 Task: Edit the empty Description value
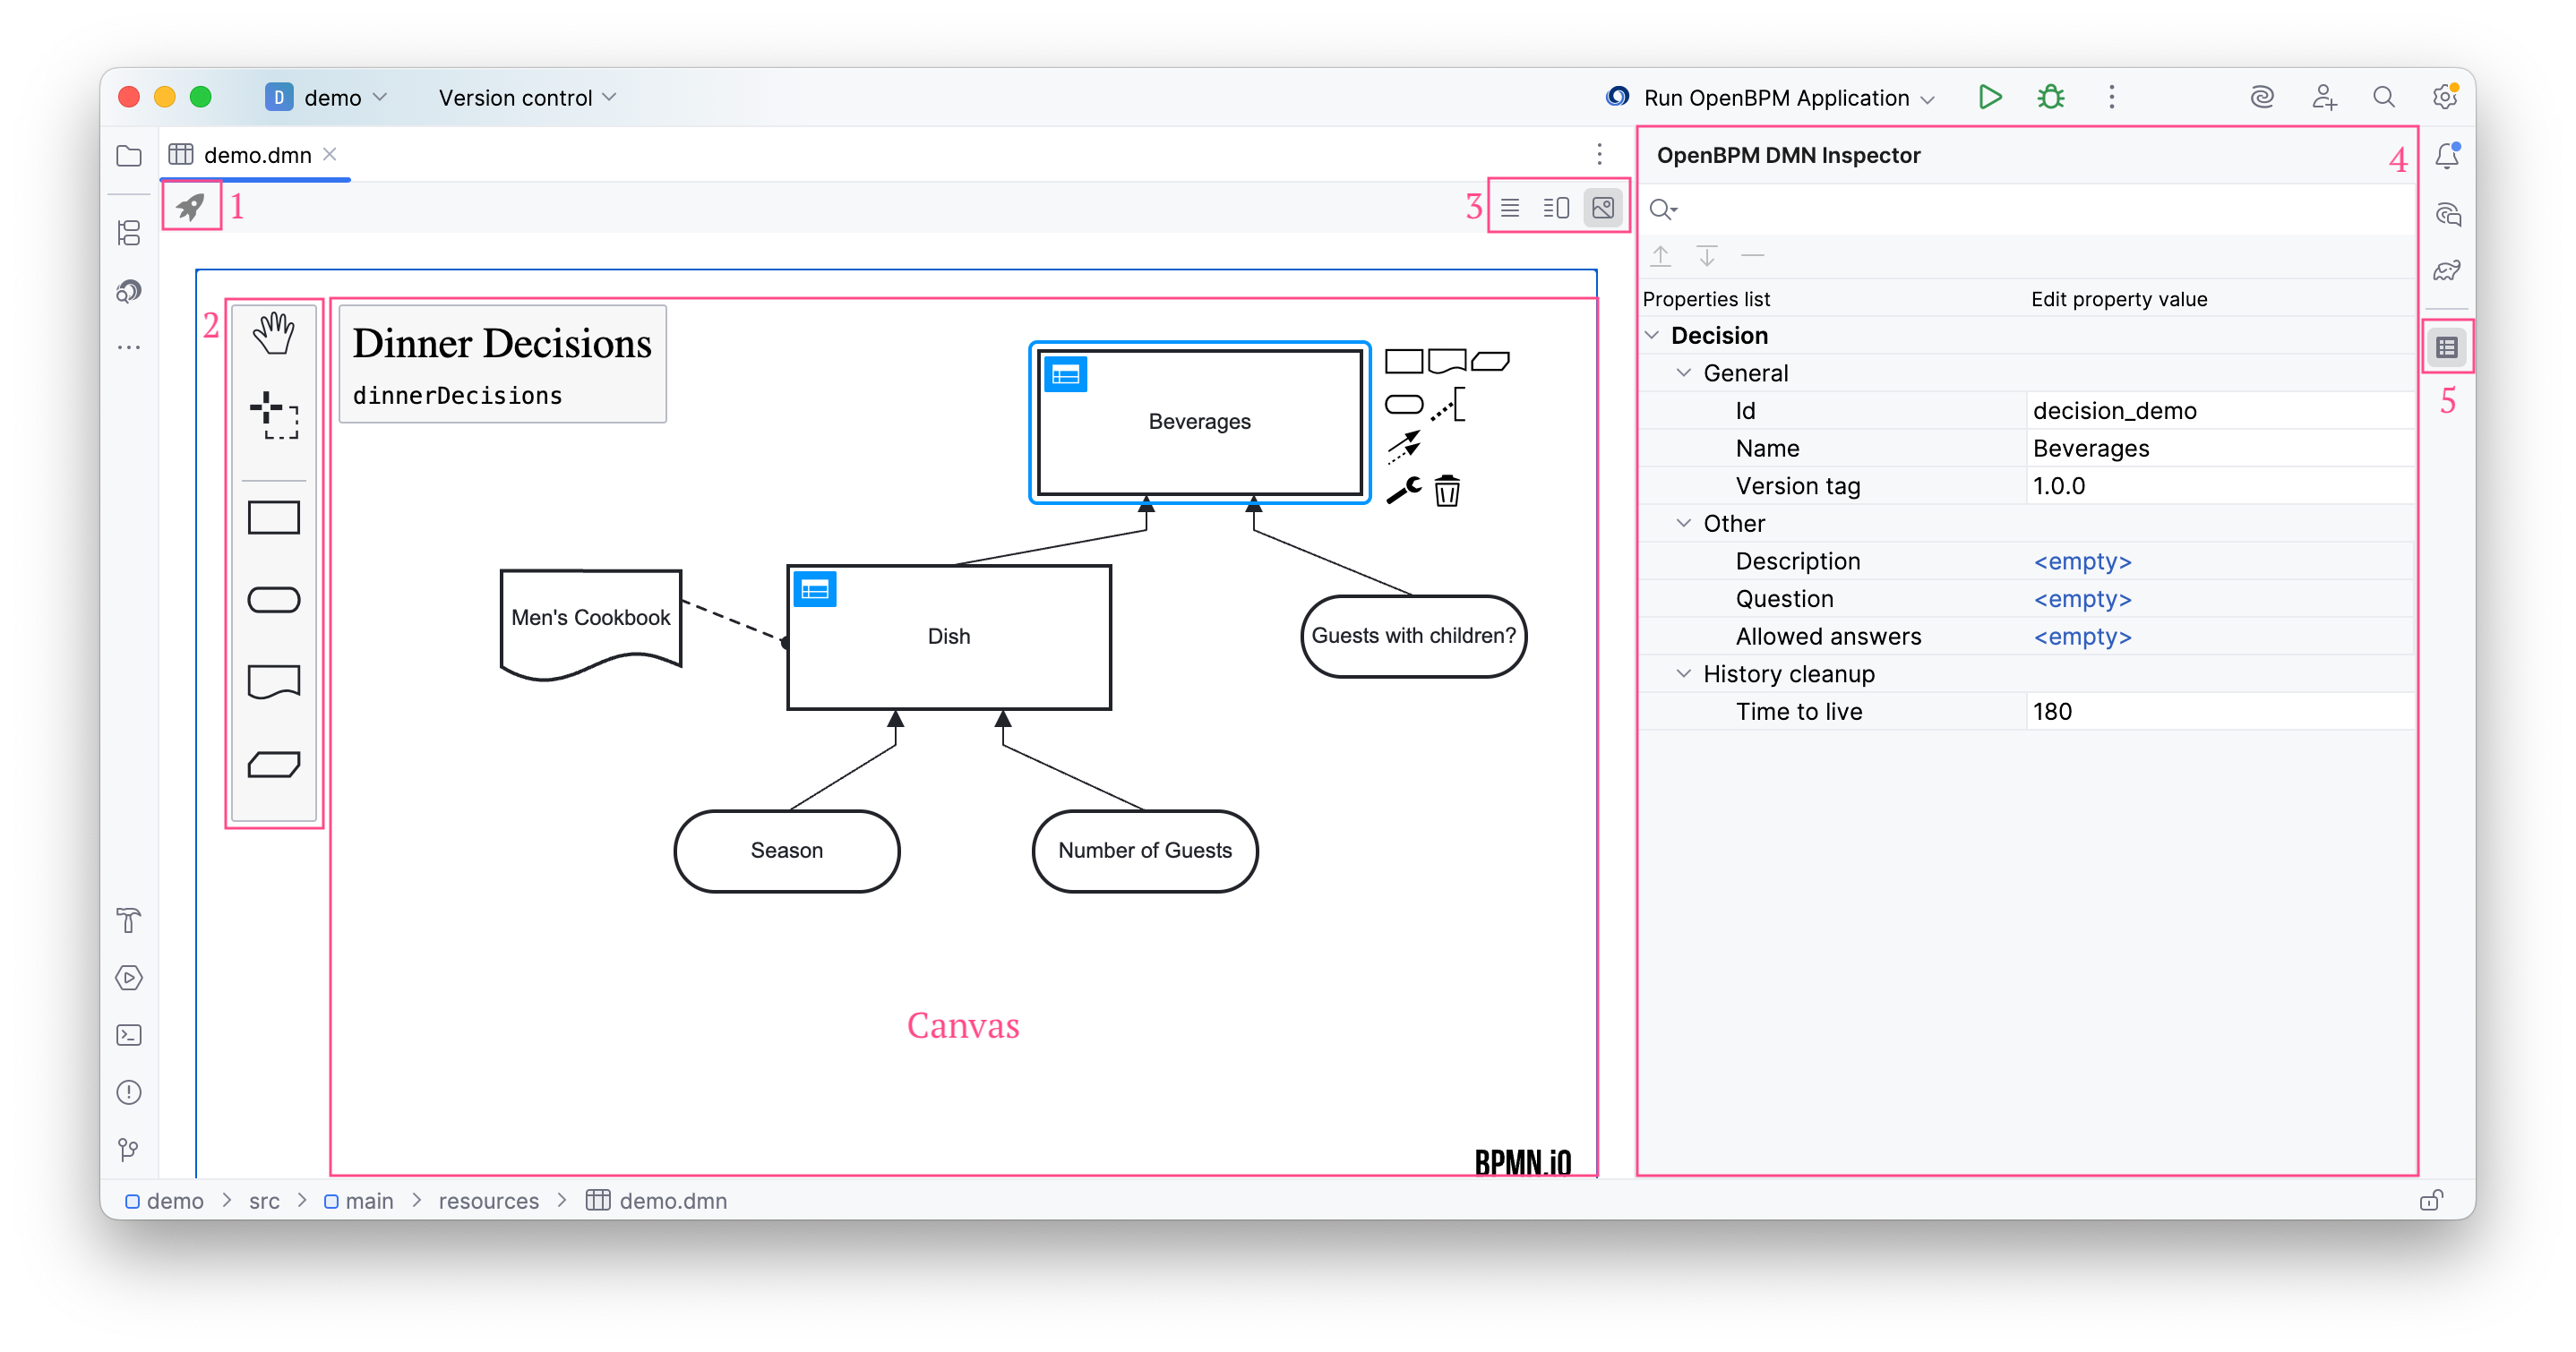(x=2220, y=561)
